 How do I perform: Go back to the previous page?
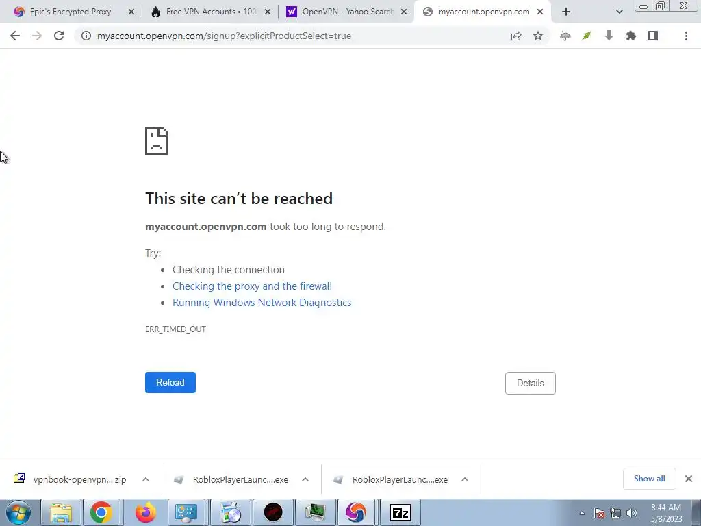point(15,36)
